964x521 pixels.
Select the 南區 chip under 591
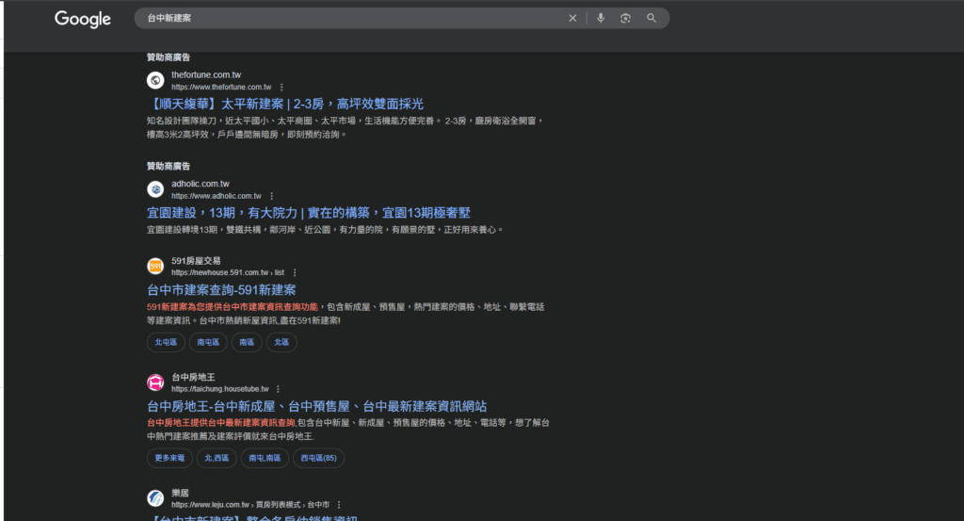click(x=248, y=342)
